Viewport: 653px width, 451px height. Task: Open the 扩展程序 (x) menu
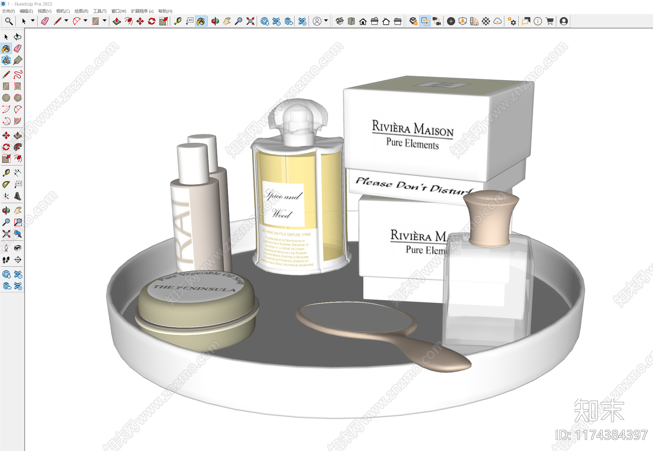[x=142, y=11]
